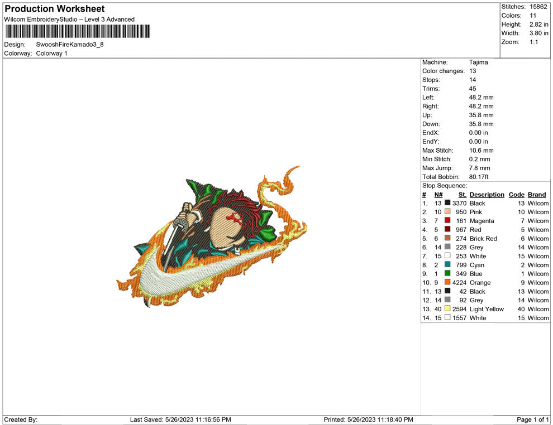Choose the Orange color swatch in stop 10

point(447,282)
